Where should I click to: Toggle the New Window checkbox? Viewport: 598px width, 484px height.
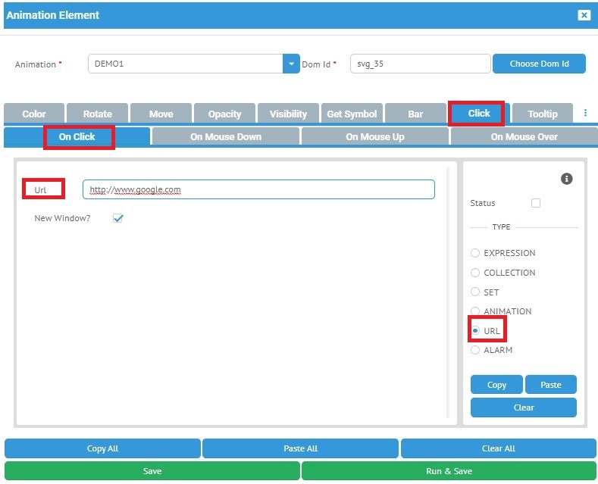117,218
